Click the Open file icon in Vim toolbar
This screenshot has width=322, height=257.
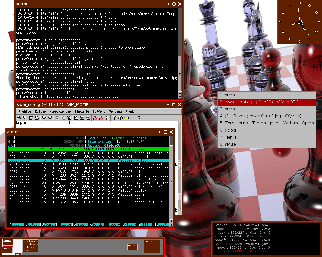click(x=19, y=118)
